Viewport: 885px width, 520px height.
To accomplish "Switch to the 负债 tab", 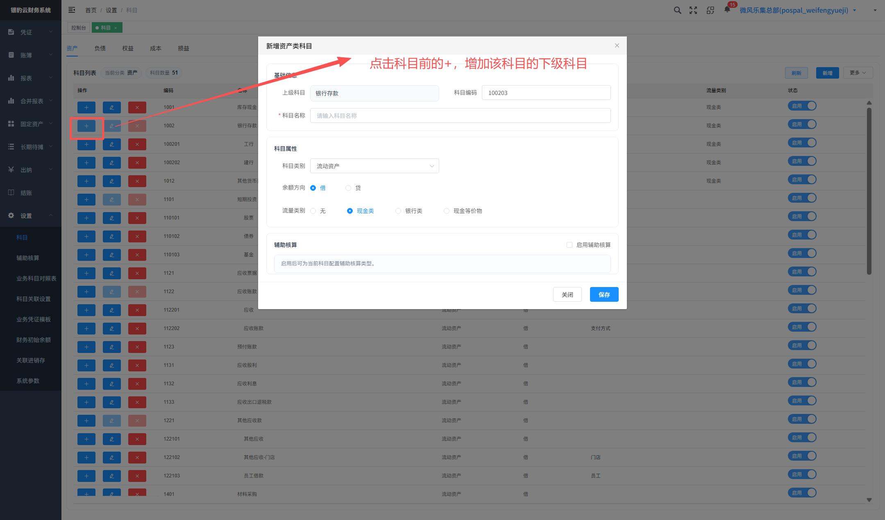I will (x=100, y=48).
